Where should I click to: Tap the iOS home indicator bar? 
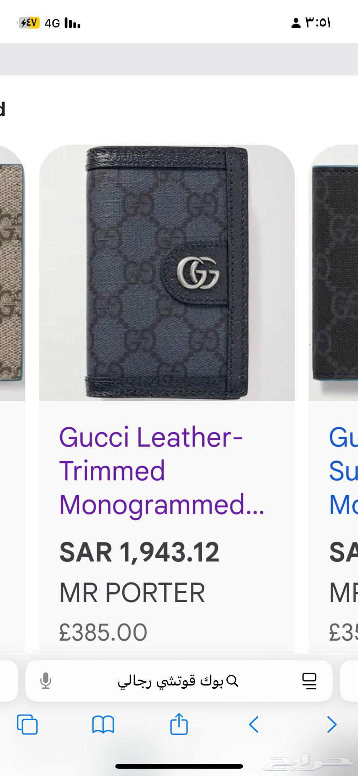pyautogui.click(x=179, y=766)
